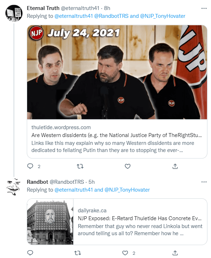Click the building thumbnail in dailyrake card
211x258 pixels.
coord(50,222)
